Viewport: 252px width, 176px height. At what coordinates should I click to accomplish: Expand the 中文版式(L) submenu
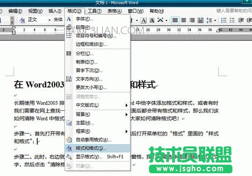coord(98,105)
